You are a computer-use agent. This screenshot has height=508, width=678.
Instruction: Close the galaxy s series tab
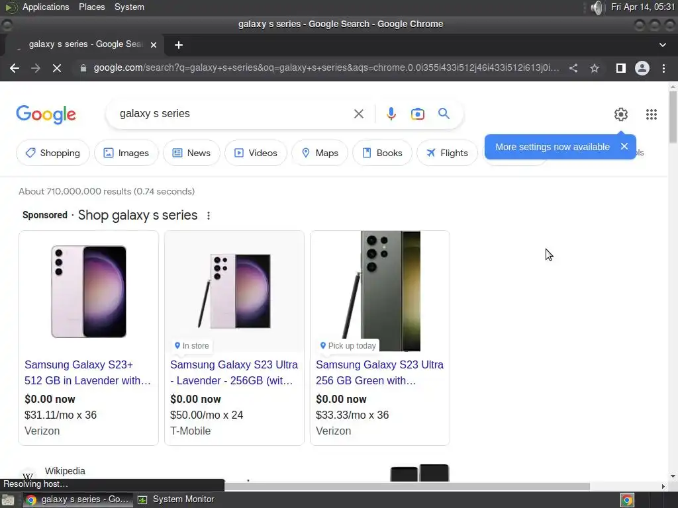coord(154,45)
